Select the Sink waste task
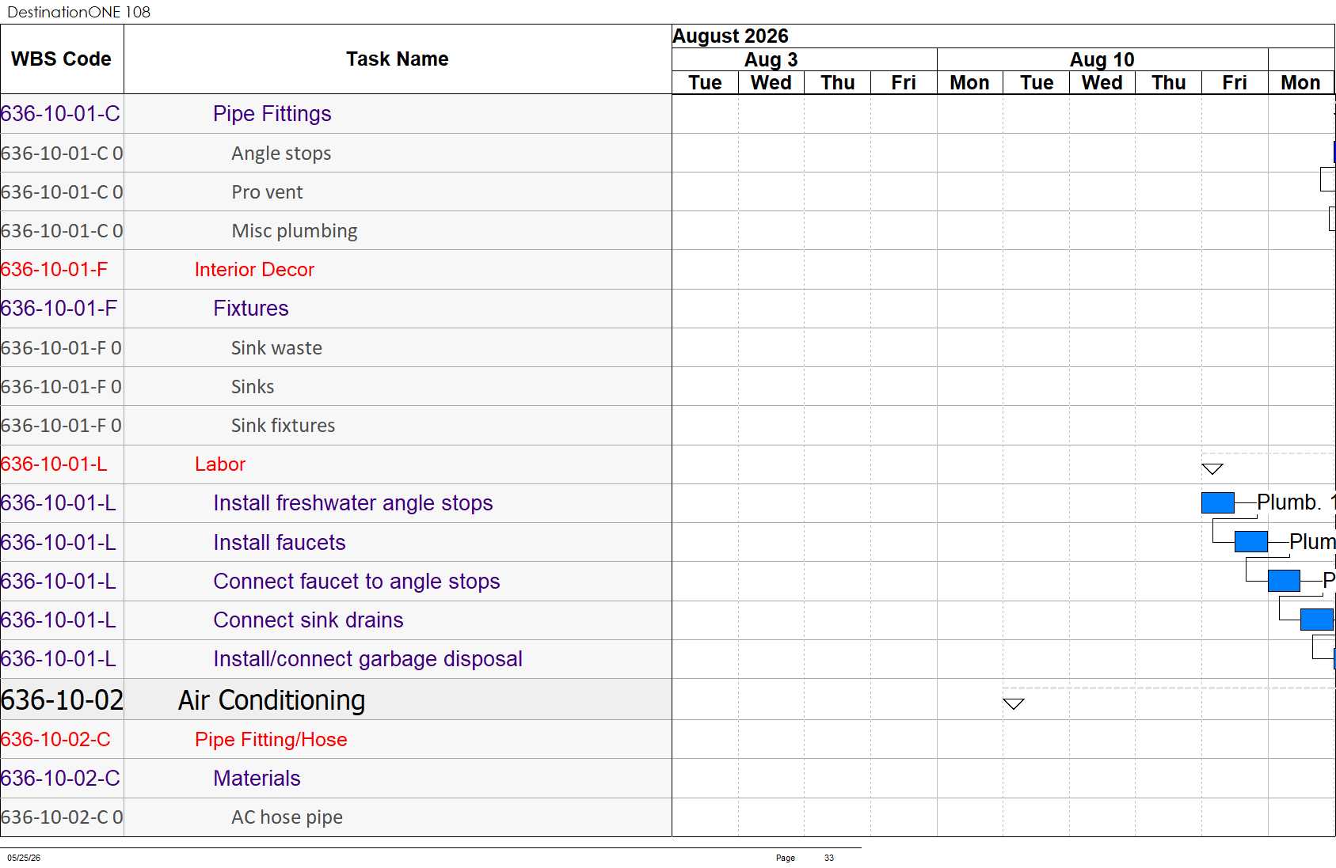This screenshot has height=868, width=1336. point(276,348)
